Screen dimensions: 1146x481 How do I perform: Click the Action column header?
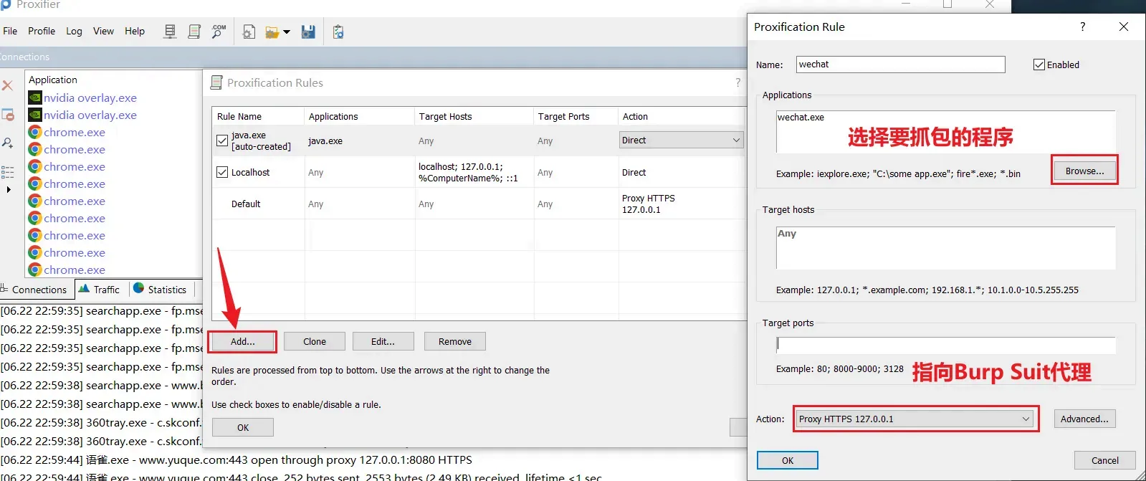point(682,116)
